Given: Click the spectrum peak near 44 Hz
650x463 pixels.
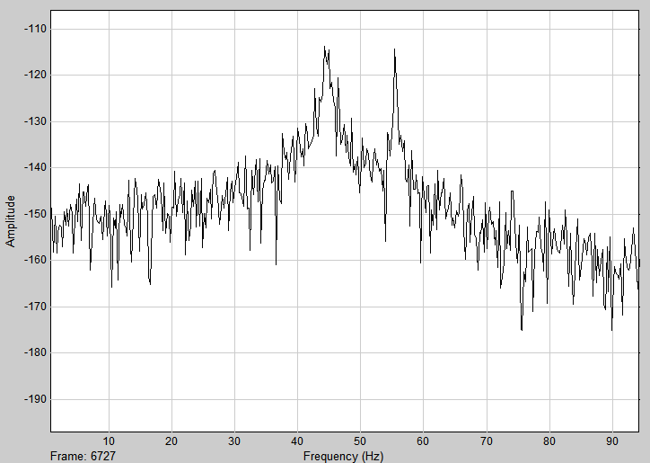Looking at the screenshot, I should [x=325, y=47].
